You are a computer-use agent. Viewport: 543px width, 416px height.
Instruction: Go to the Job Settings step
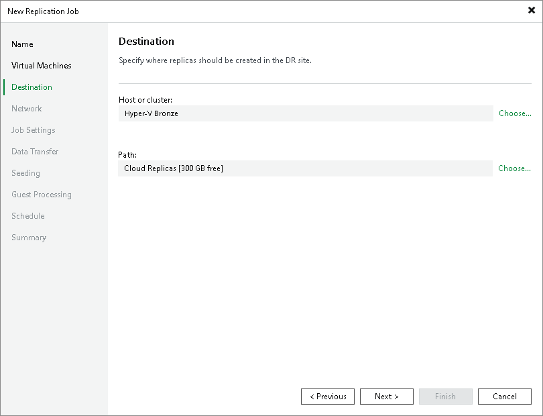point(32,129)
